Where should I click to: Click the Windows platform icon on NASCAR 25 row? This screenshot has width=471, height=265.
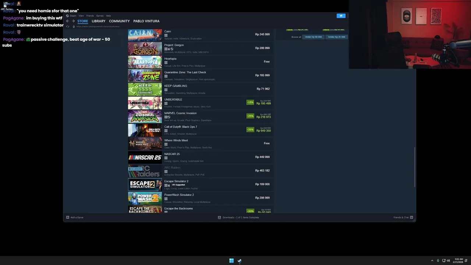pos(166,158)
